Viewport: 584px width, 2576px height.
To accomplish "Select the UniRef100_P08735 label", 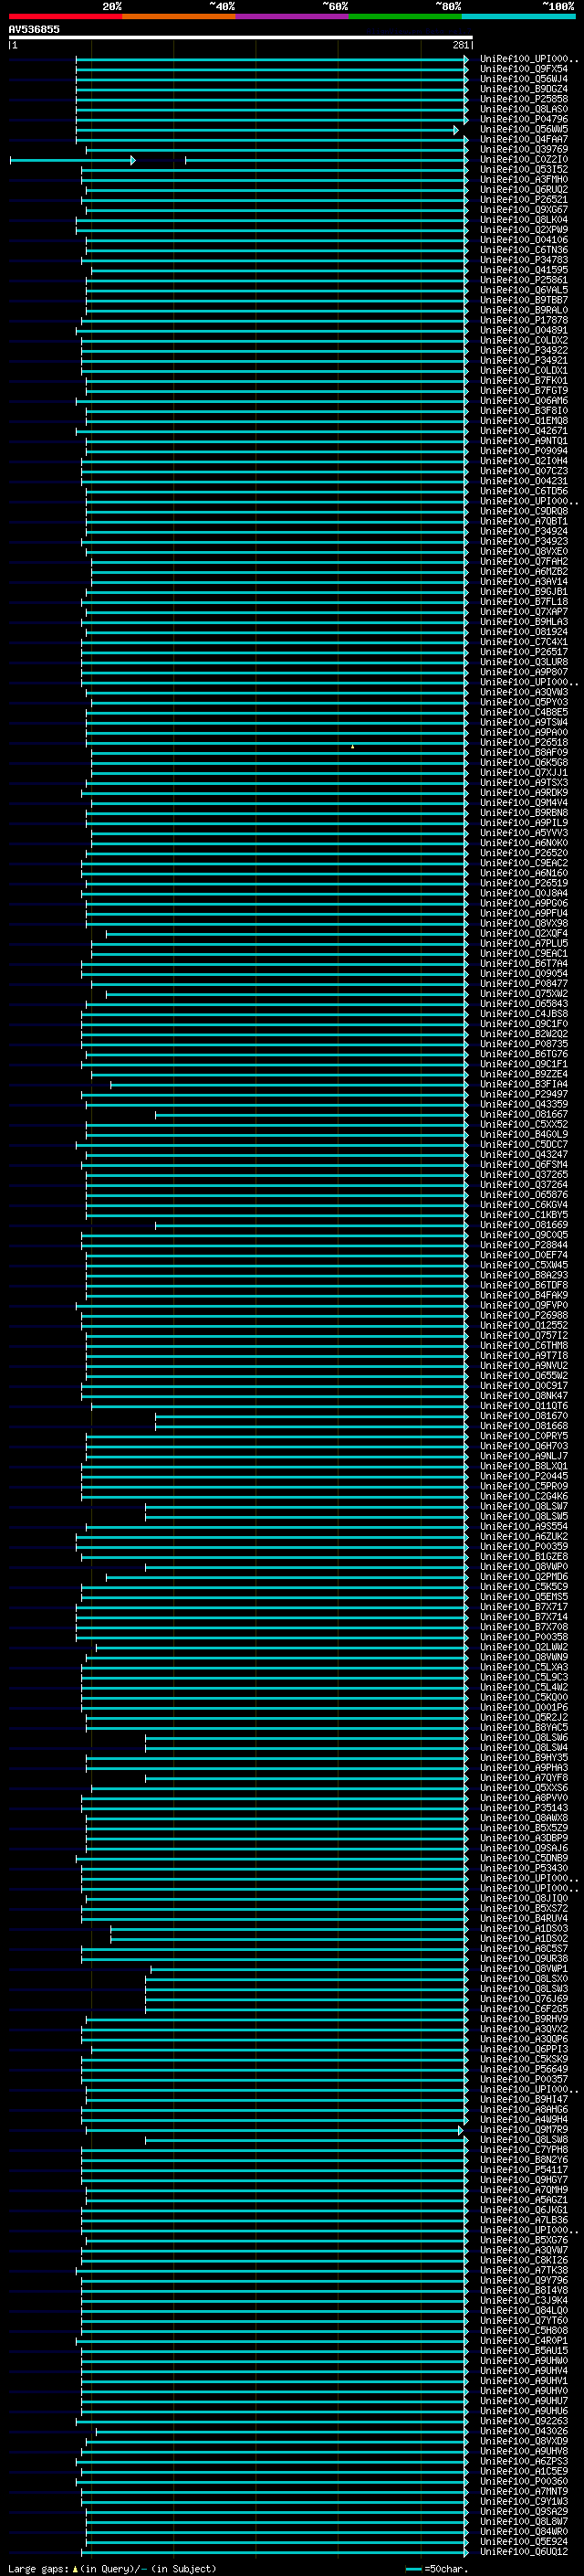I will point(524,1044).
